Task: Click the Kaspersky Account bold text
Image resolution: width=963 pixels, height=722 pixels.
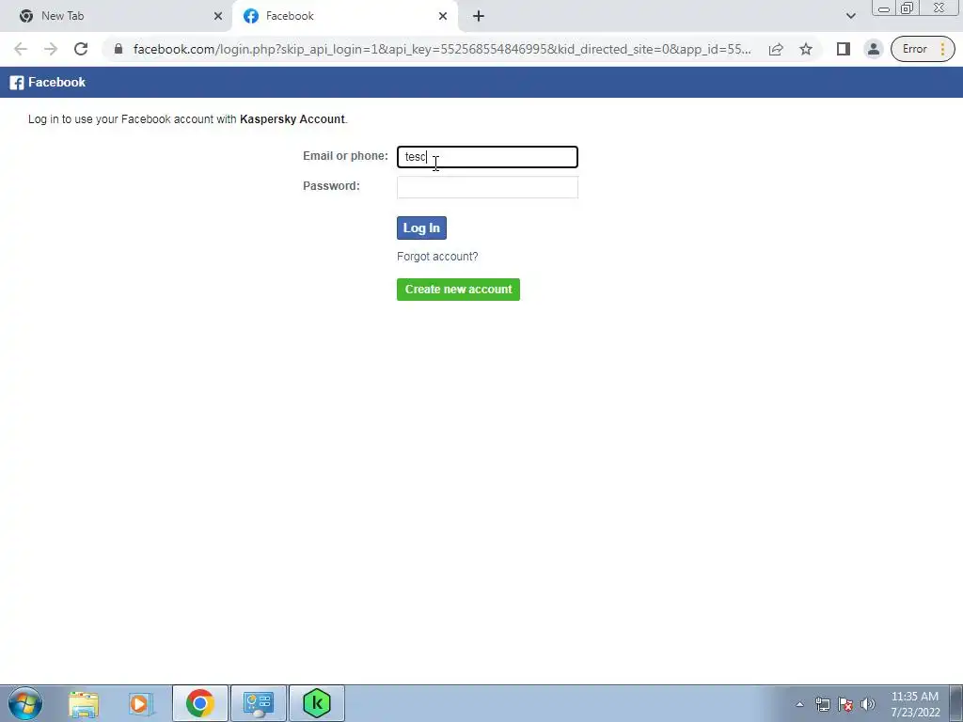Action: click(x=292, y=119)
